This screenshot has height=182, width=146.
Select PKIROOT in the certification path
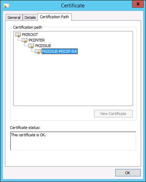(x=30, y=35)
